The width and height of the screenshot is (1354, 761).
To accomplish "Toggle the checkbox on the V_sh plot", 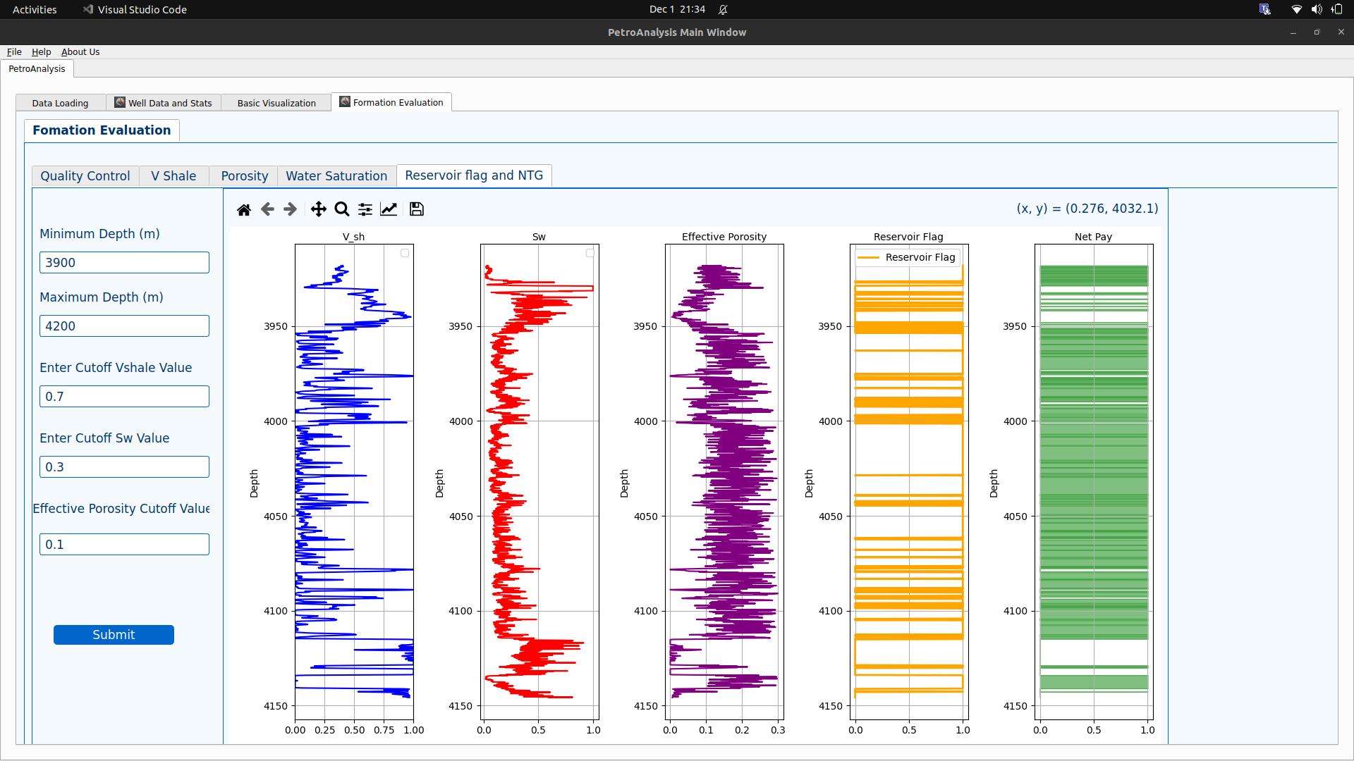I will tap(405, 252).
